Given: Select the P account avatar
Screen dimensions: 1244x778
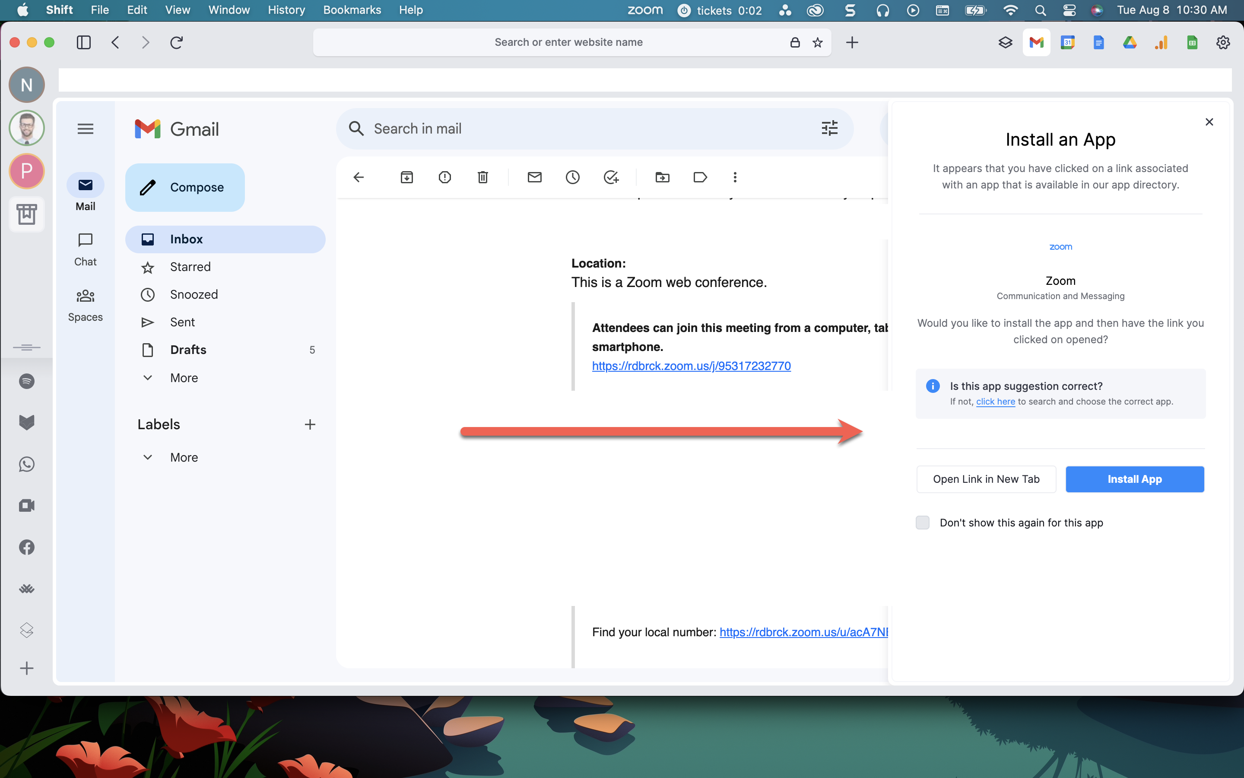Looking at the screenshot, I should 27,170.
